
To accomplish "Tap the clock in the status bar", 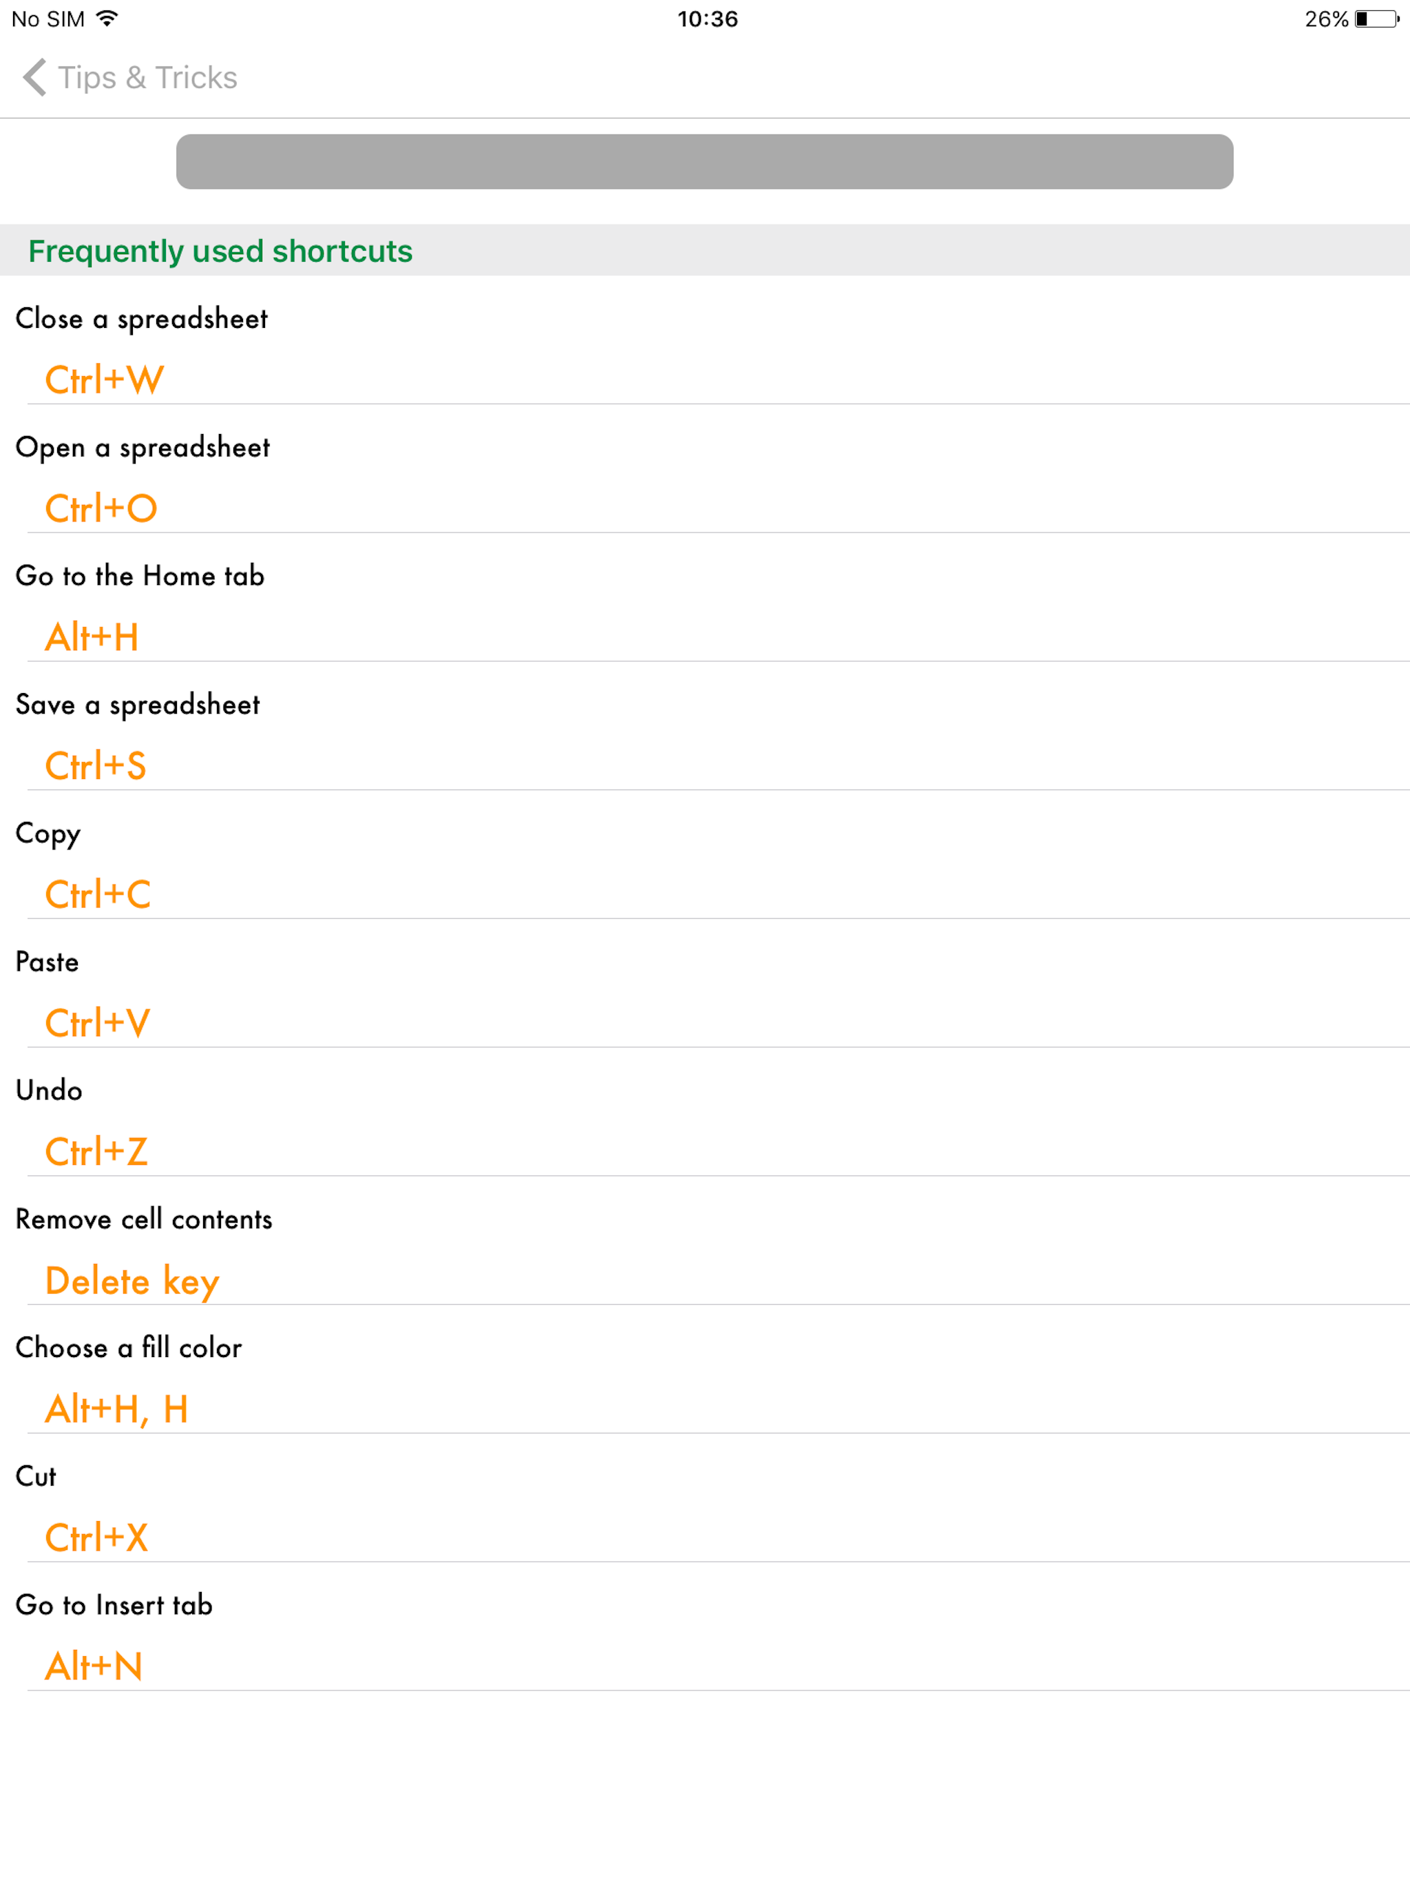I will 705,17.
